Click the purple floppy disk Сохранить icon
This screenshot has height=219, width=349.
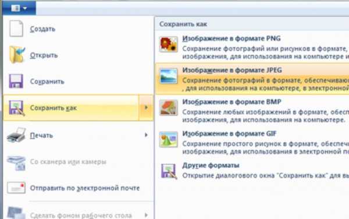tap(16, 81)
